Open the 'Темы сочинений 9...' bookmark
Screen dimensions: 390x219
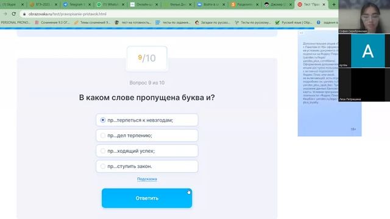[x=92, y=23]
